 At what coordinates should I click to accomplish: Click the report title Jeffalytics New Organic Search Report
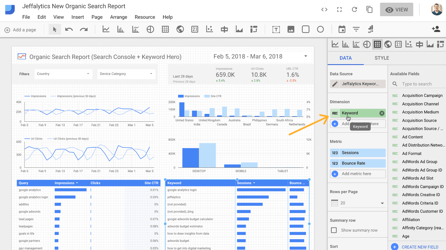click(74, 6)
